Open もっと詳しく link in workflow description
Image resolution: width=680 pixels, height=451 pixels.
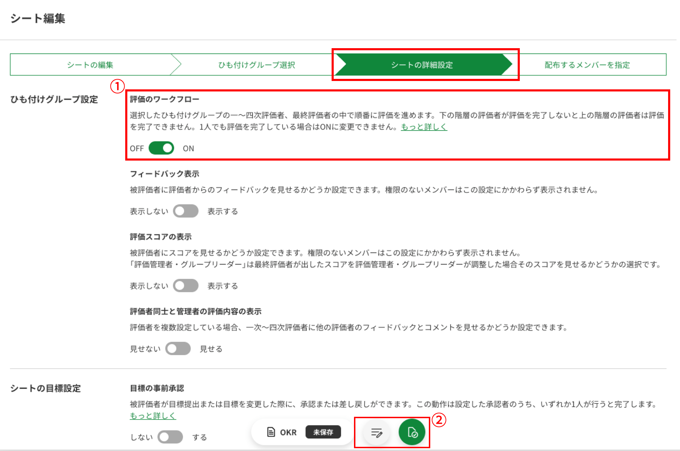point(424,127)
